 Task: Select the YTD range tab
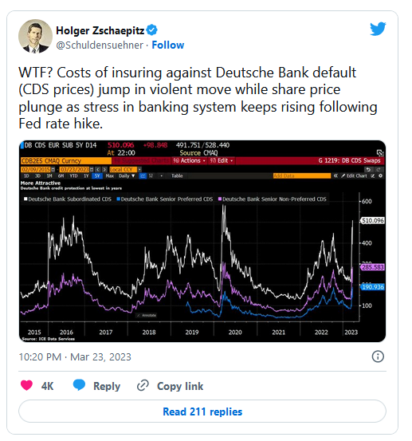tap(73, 175)
